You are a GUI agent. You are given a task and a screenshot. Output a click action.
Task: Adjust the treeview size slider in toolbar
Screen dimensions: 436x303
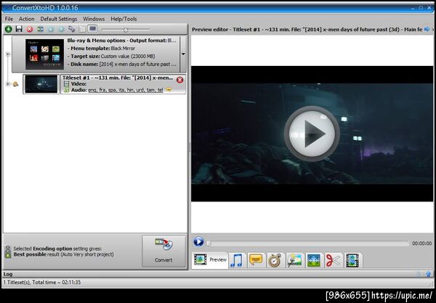(126, 29)
